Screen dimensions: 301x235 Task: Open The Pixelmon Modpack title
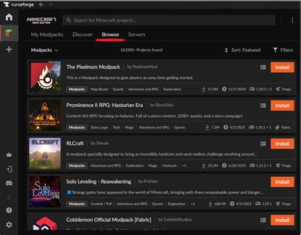pos(93,67)
